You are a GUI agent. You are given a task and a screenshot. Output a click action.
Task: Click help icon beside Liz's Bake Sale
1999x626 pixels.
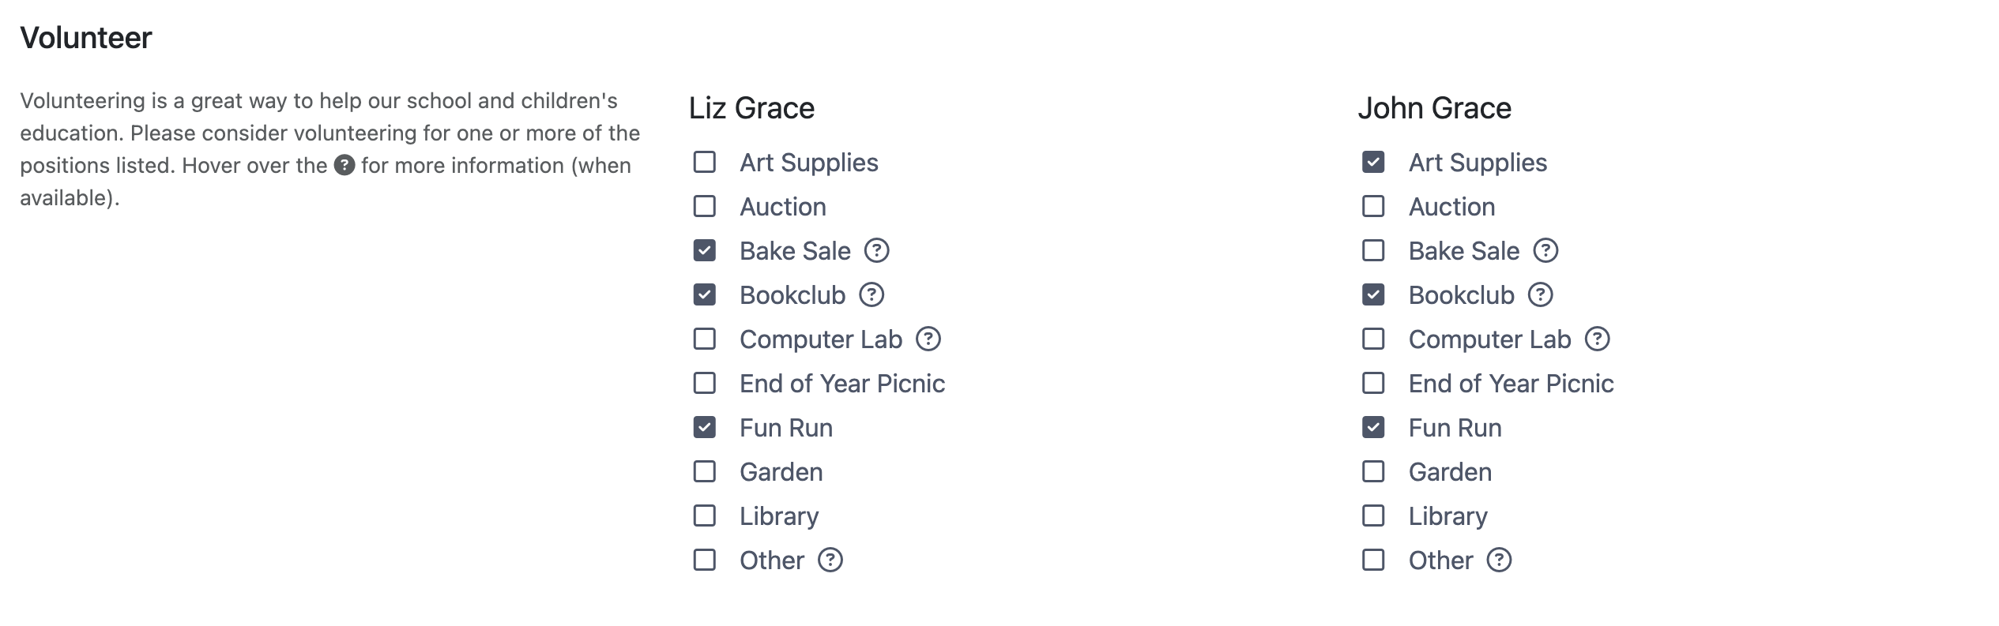(x=876, y=251)
